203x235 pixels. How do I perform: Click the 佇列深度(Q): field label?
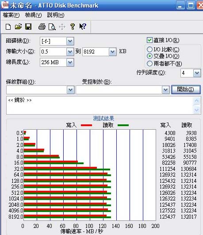(151, 73)
